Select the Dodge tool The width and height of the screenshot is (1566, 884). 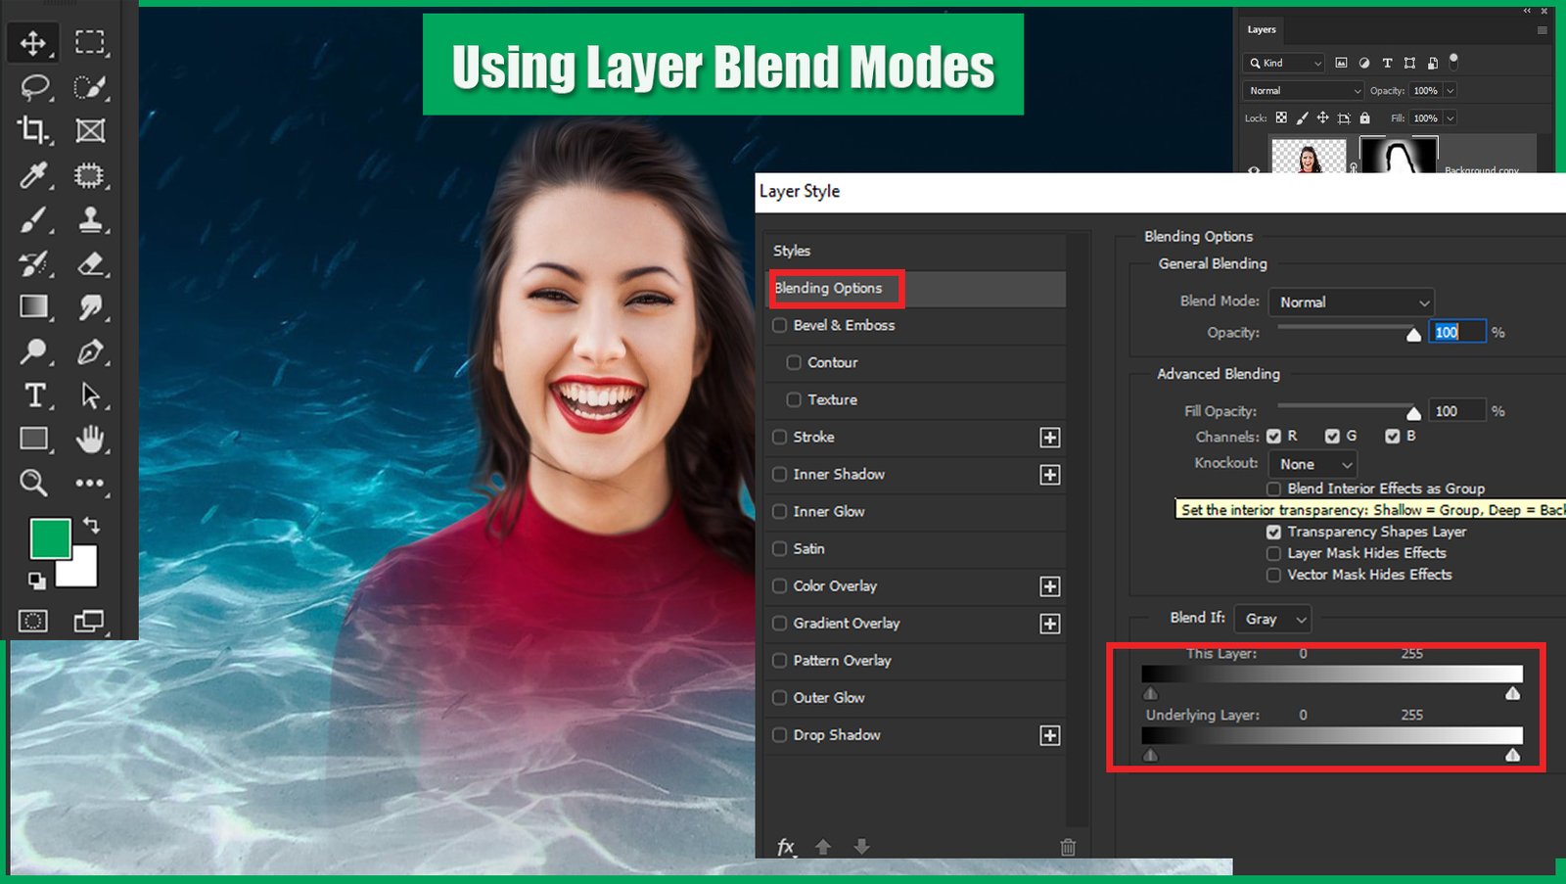(x=33, y=351)
